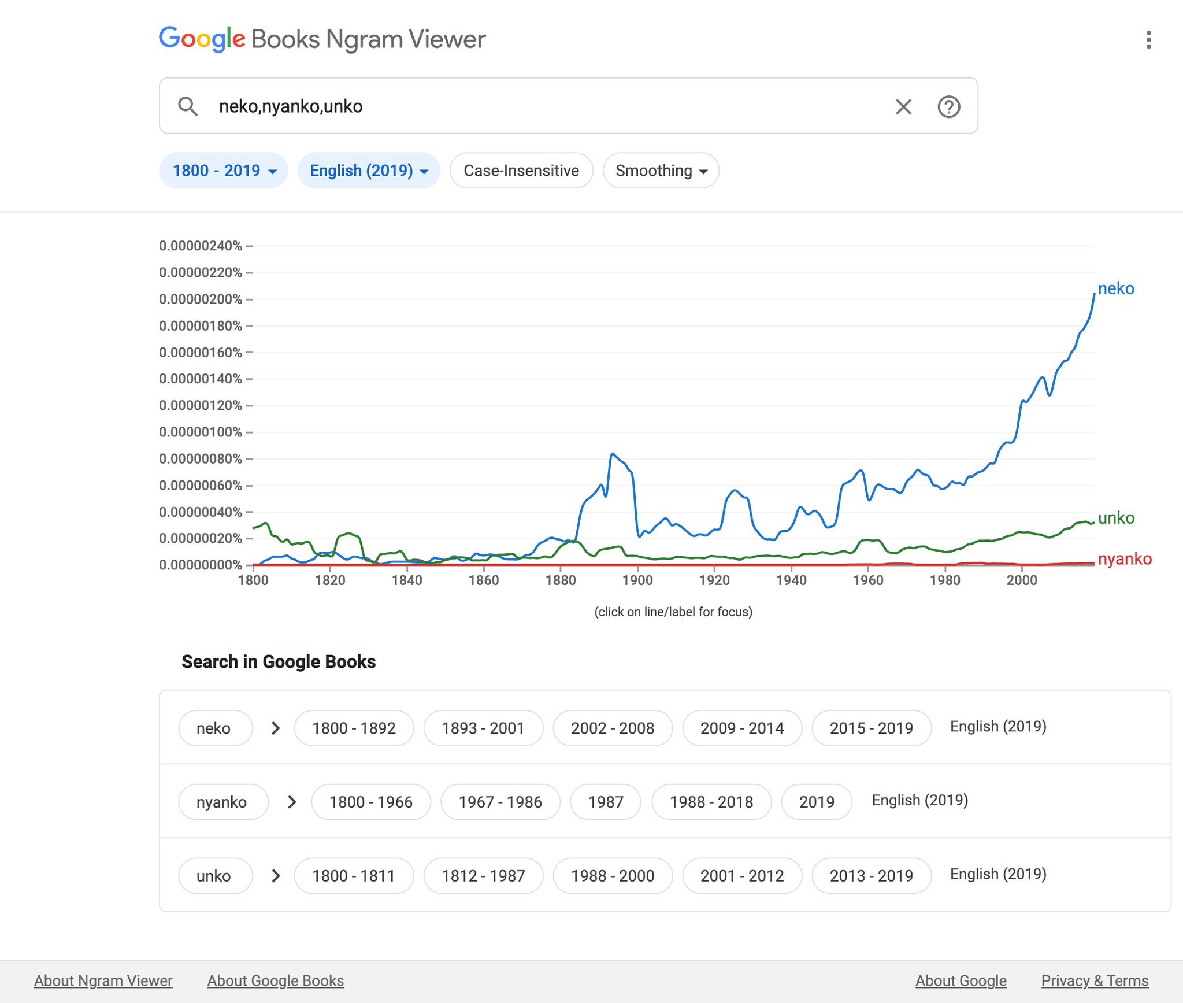The height and width of the screenshot is (1003, 1183).
Task: Search nyanko in 1800 - 1966
Action: click(x=371, y=802)
